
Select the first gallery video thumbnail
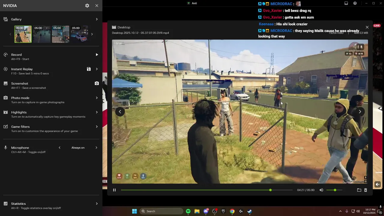23,34
